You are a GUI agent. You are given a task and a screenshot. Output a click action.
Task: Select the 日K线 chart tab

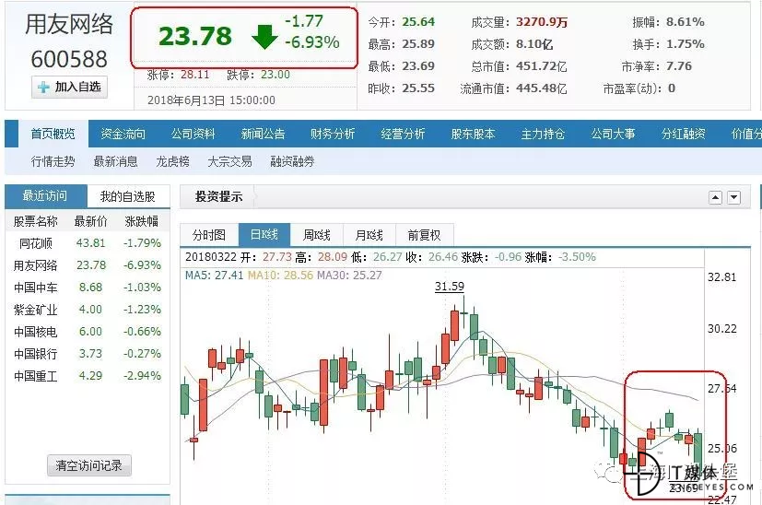point(264,235)
